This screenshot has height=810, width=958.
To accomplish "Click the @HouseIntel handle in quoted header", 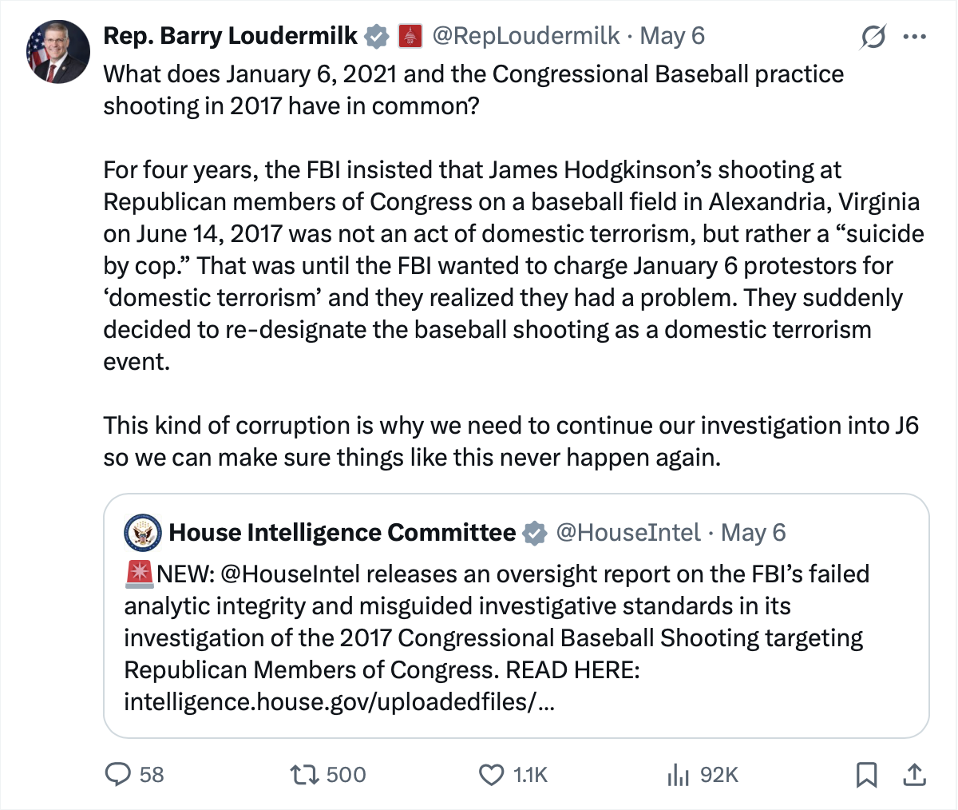I will (x=627, y=533).
